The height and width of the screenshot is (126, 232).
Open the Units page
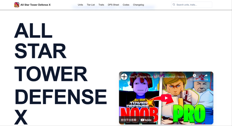pyautogui.click(x=80, y=5)
